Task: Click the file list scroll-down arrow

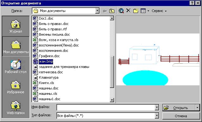Action: [112, 100]
